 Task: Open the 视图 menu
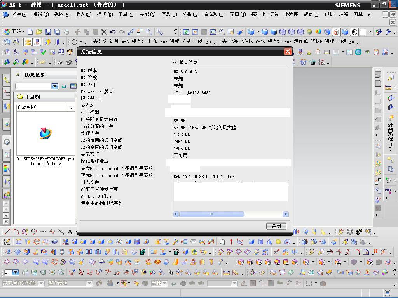click(x=62, y=14)
